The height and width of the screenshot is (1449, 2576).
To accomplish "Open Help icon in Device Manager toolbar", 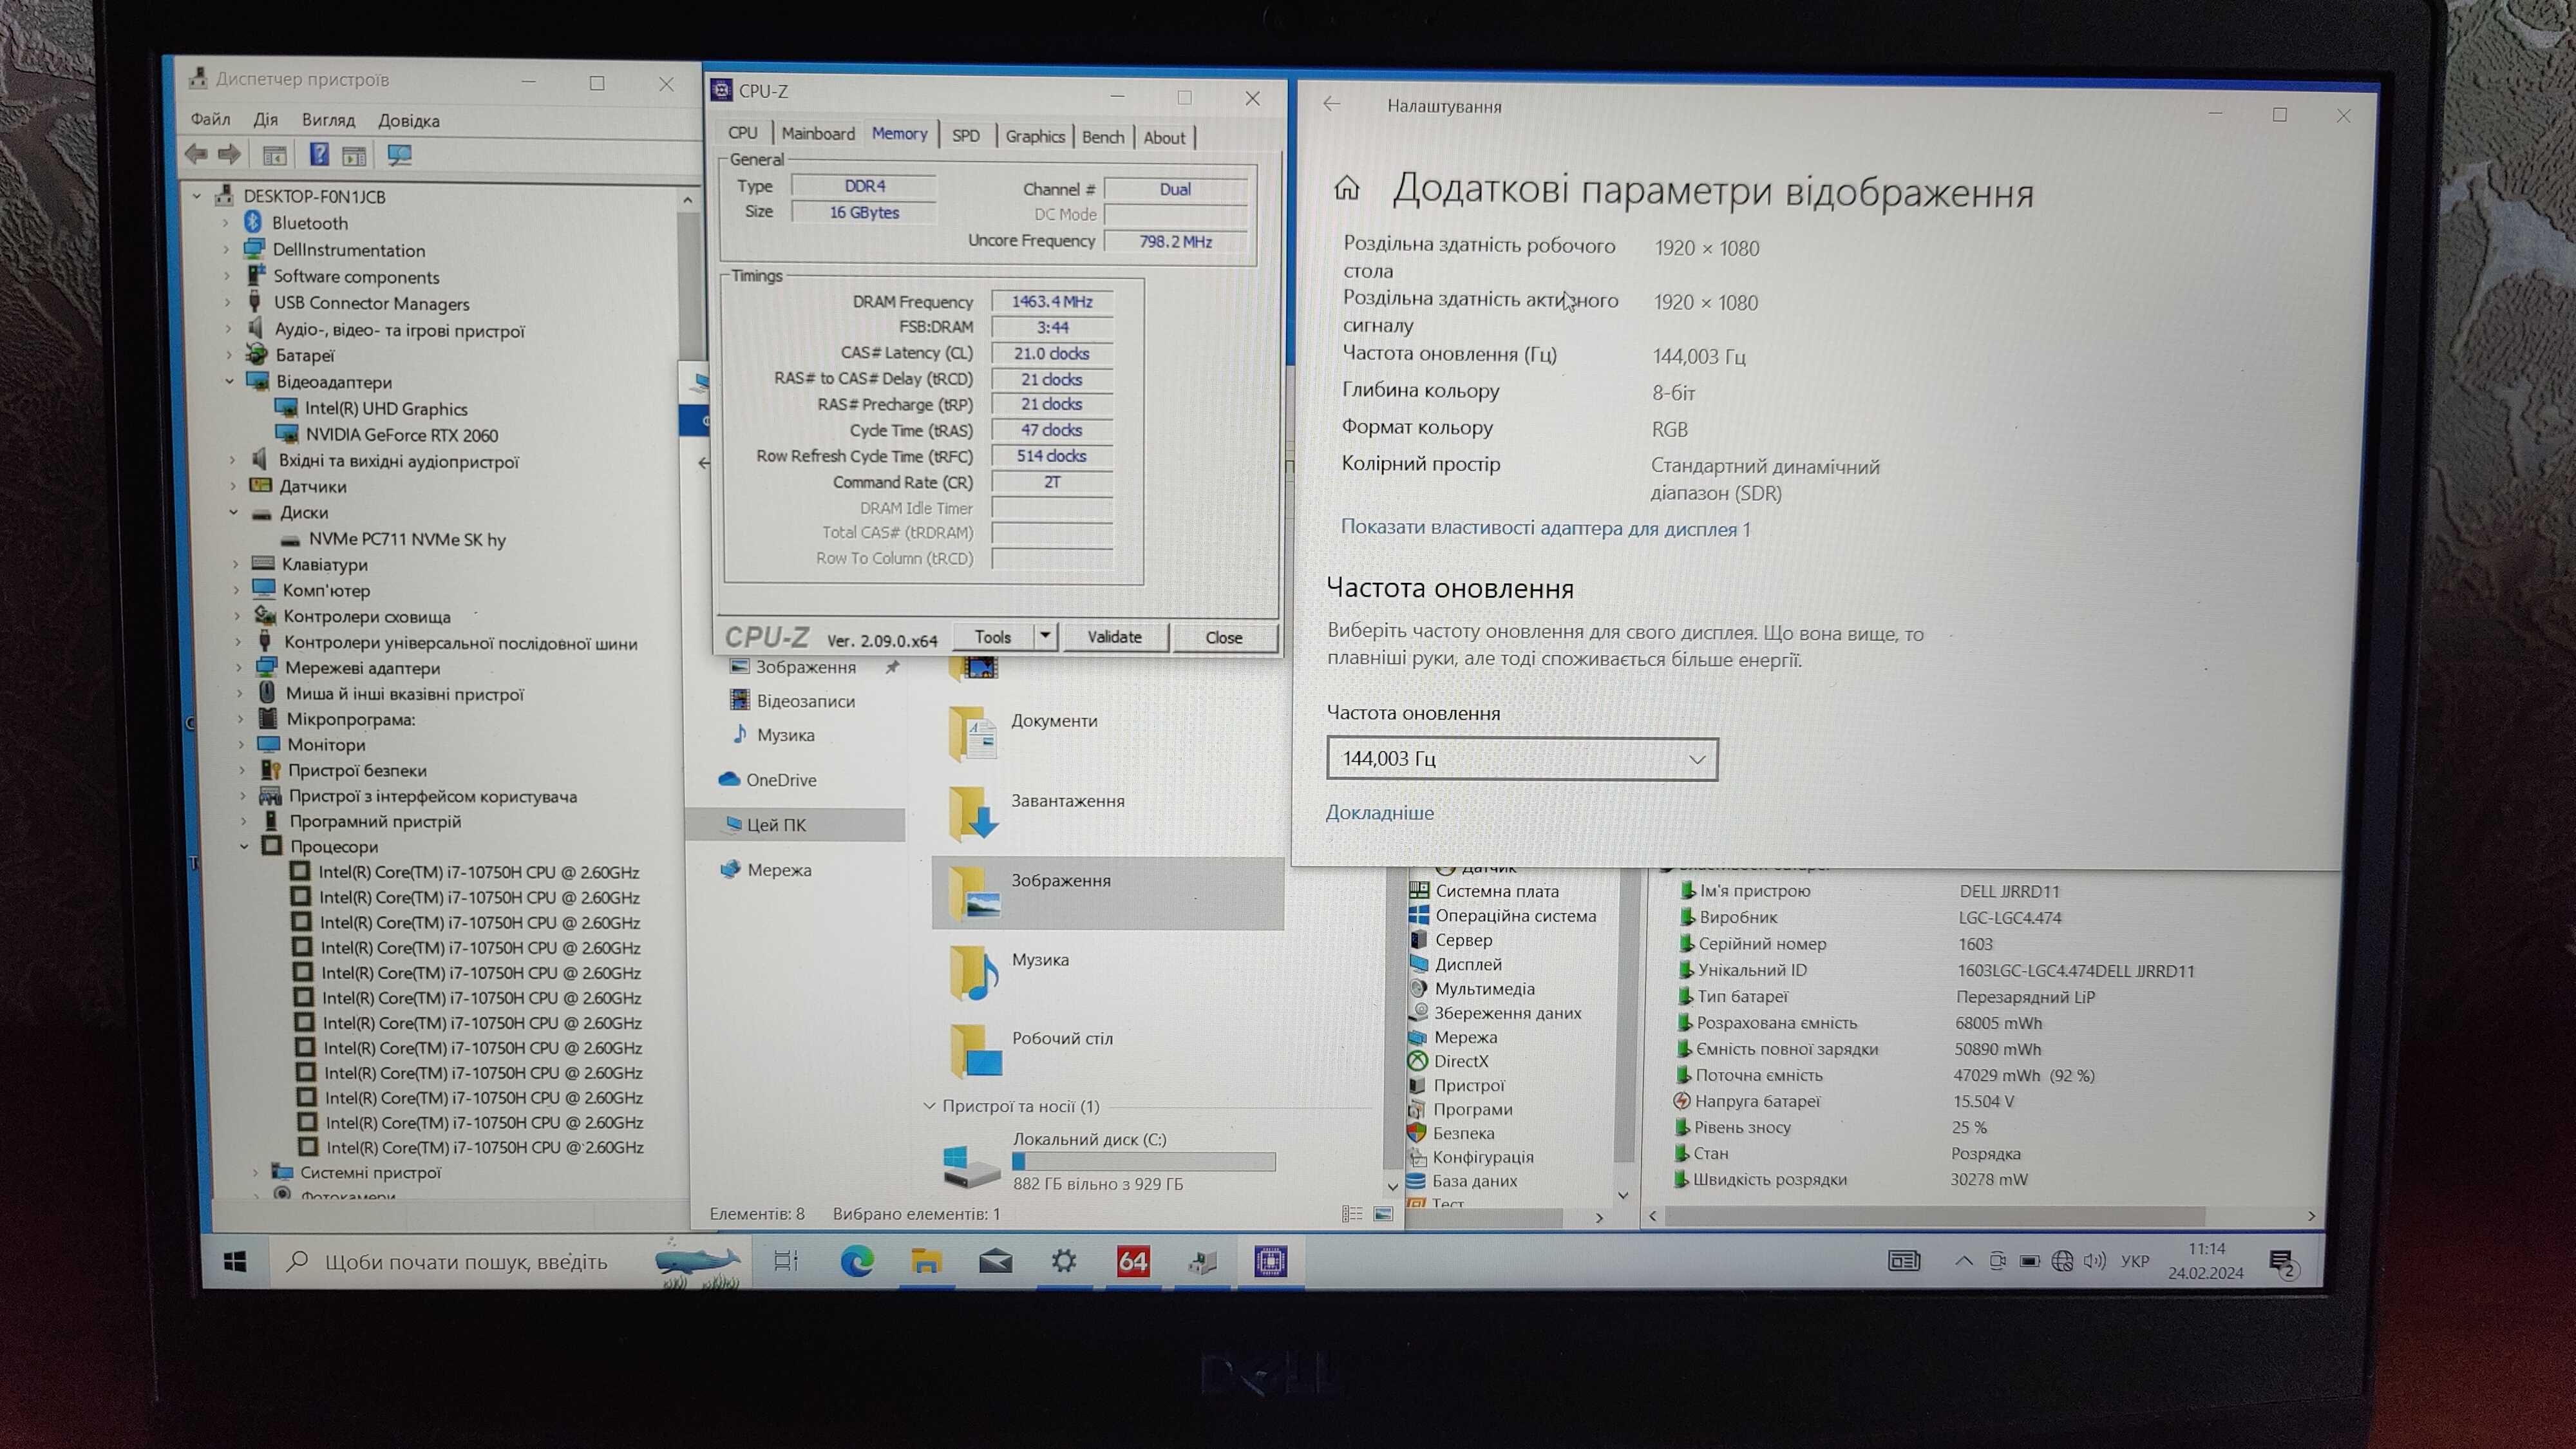I will (319, 154).
